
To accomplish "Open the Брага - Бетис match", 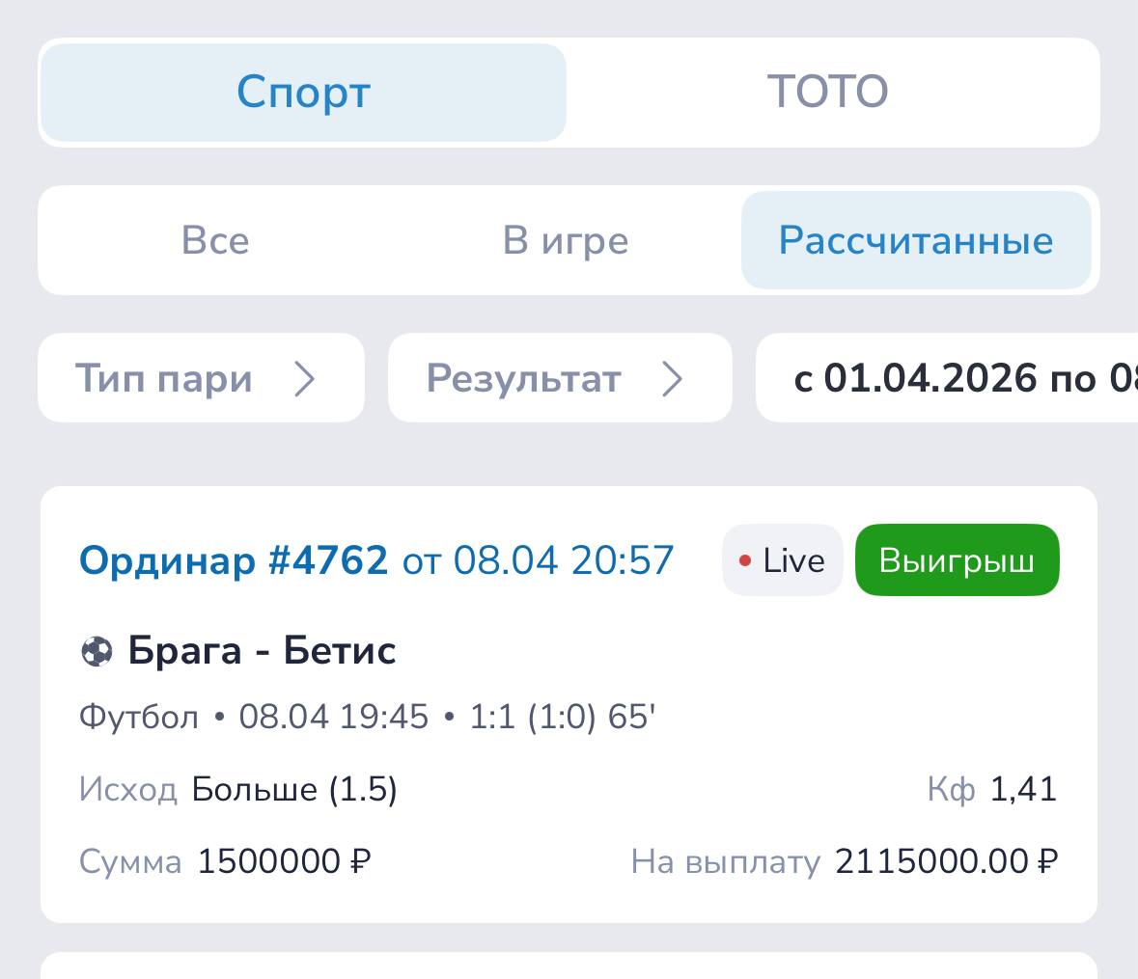I will pos(262,652).
